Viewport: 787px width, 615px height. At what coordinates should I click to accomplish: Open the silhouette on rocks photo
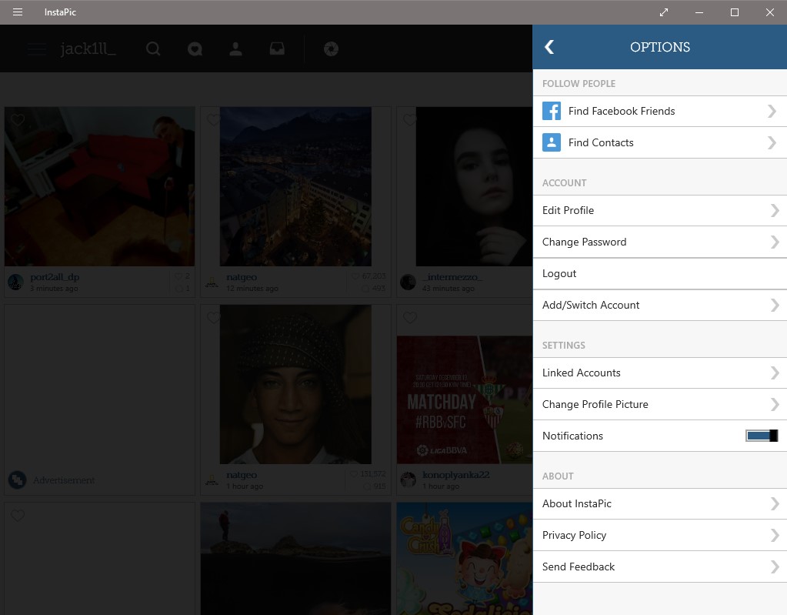tap(295, 559)
